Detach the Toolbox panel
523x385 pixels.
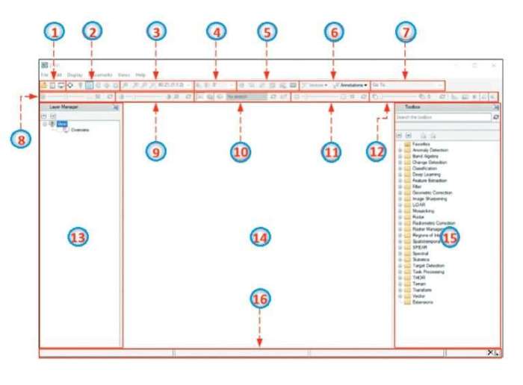496,107
